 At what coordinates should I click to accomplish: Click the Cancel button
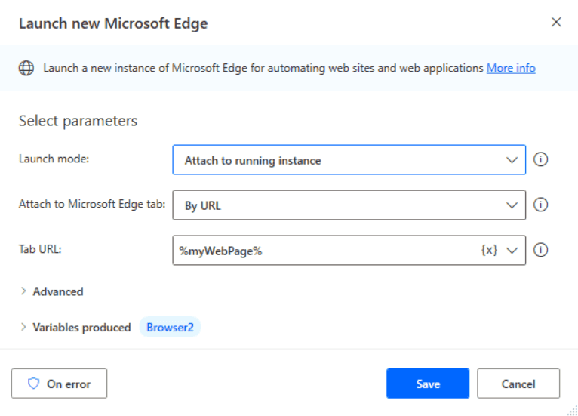518,384
